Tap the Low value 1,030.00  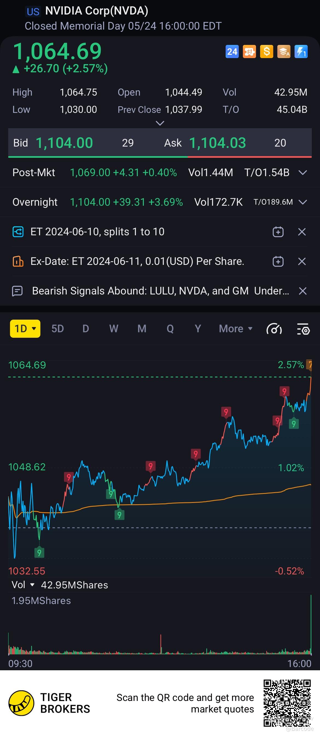(x=78, y=110)
